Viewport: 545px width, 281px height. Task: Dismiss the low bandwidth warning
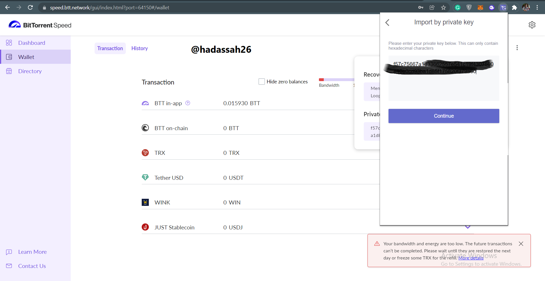click(x=521, y=244)
